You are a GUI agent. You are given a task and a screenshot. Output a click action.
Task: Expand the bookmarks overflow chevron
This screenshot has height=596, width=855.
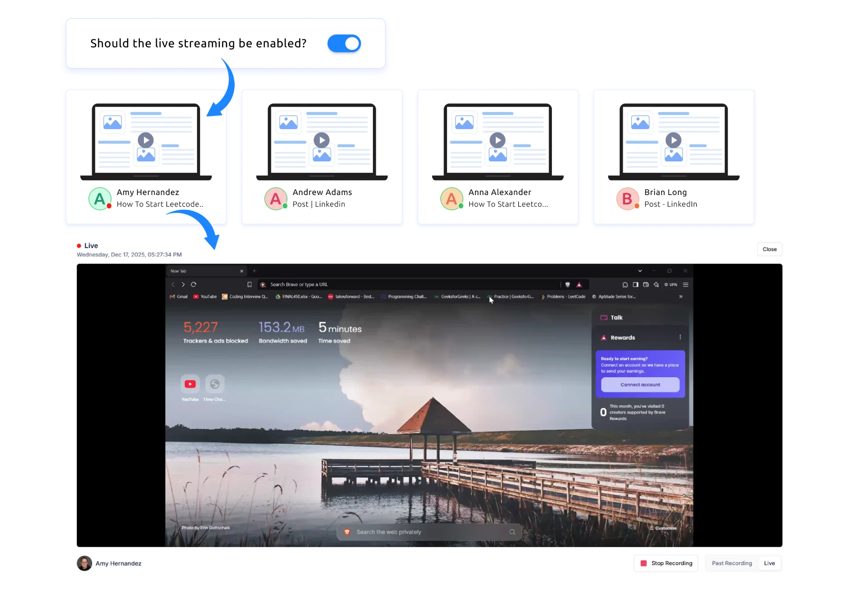pos(681,297)
